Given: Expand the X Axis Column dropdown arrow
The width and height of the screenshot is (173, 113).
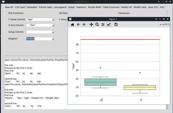Looking at the screenshot, I should click(53, 25).
